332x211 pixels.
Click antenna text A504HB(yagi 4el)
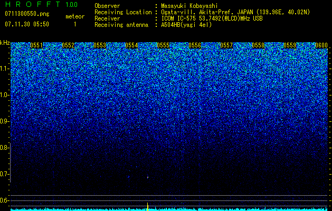[x=186, y=25]
